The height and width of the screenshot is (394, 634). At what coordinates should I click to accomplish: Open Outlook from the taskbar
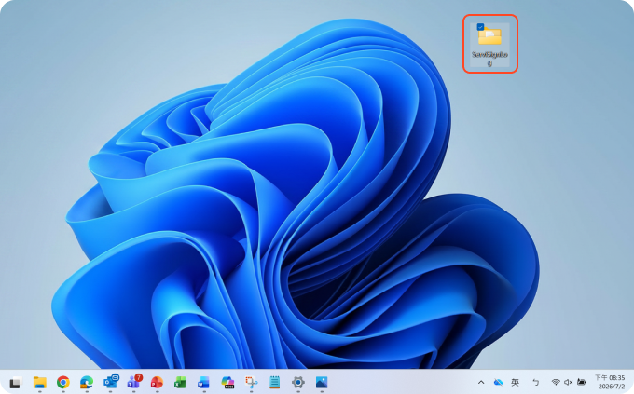click(x=110, y=382)
